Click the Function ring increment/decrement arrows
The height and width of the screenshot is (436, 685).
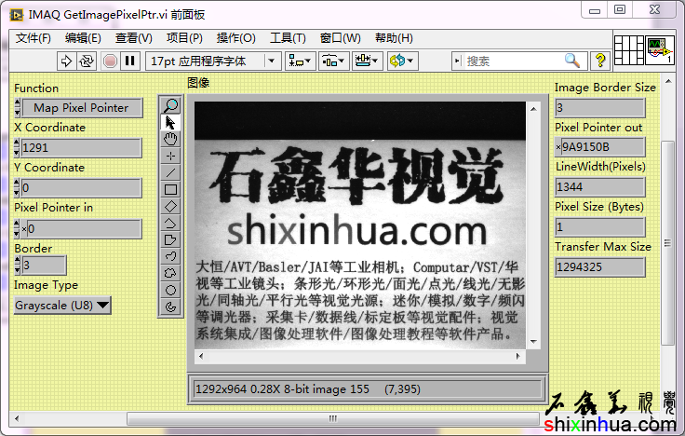17,108
